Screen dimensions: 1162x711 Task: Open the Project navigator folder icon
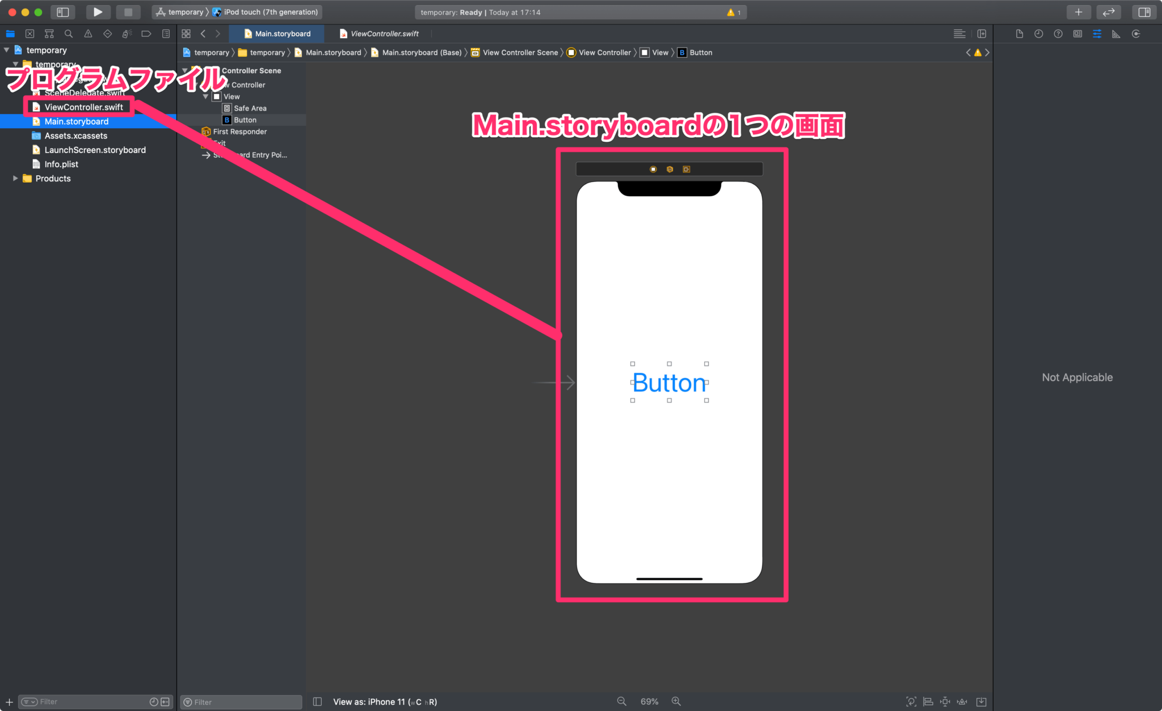point(10,33)
